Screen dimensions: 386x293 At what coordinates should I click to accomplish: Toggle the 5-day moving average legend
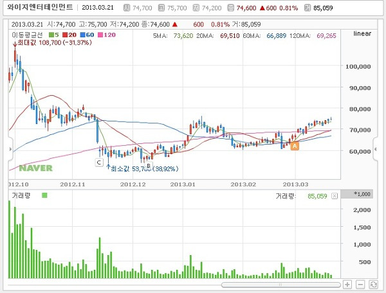(x=54, y=35)
